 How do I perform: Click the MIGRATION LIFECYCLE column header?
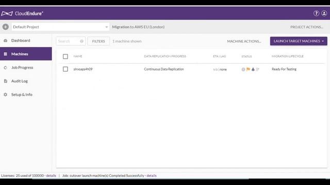(x=288, y=56)
